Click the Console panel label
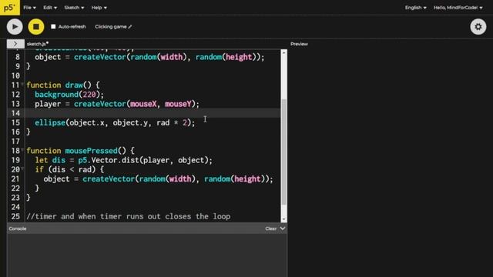The width and height of the screenshot is (493, 277). click(18, 229)
